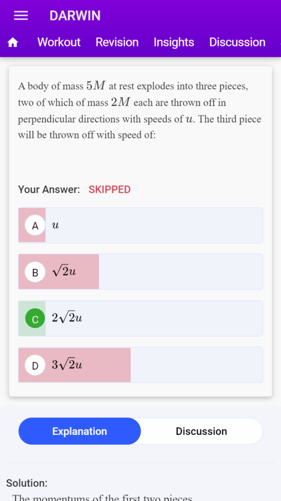This screenshot has width=281, height=501.
Task: Switch to the Discussion pill button
Action: point(201,431)
